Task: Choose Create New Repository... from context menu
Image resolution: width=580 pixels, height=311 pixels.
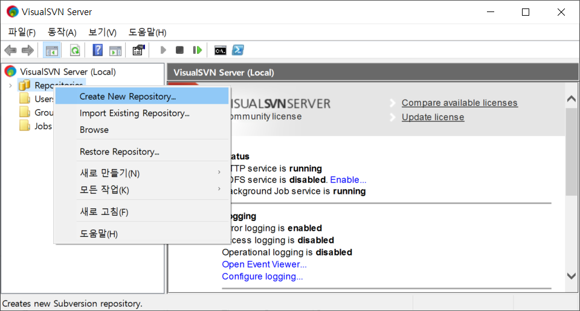Action: pyautogui.click(x=142, y=97)
